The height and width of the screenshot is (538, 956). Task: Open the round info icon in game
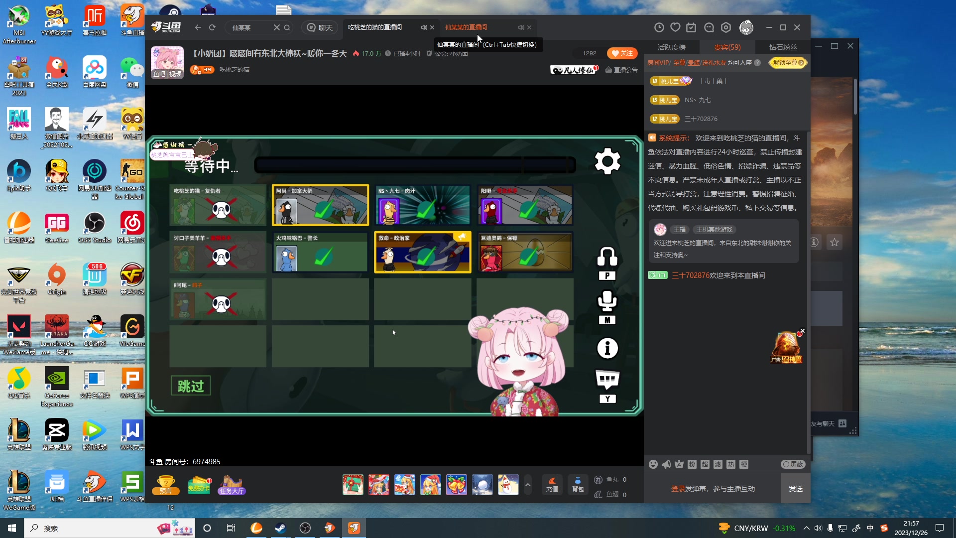(x=607, y=348)
